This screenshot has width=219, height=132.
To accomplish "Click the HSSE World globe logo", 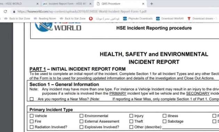I will [x=43, y=27].
